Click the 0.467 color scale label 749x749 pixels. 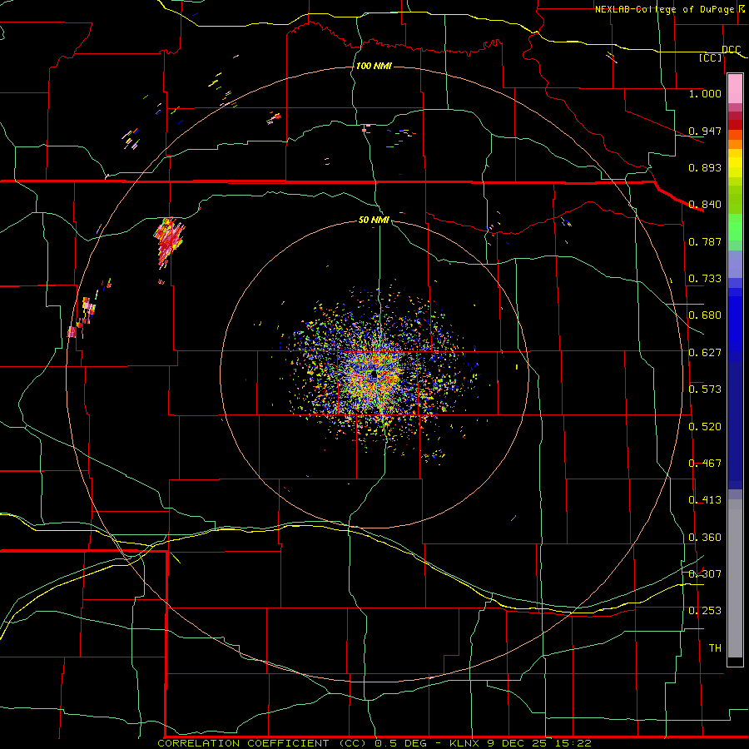(705, 464)
